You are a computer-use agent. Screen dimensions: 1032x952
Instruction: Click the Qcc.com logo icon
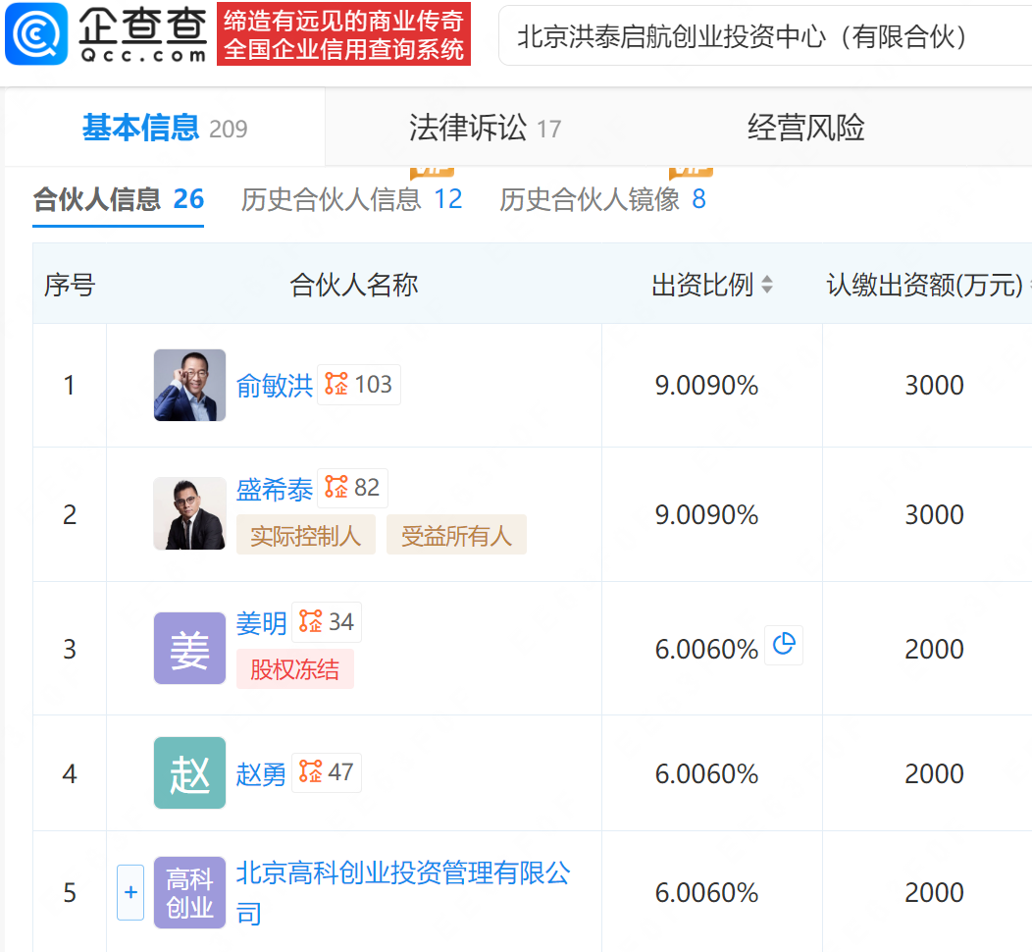(x=37, y=33)
